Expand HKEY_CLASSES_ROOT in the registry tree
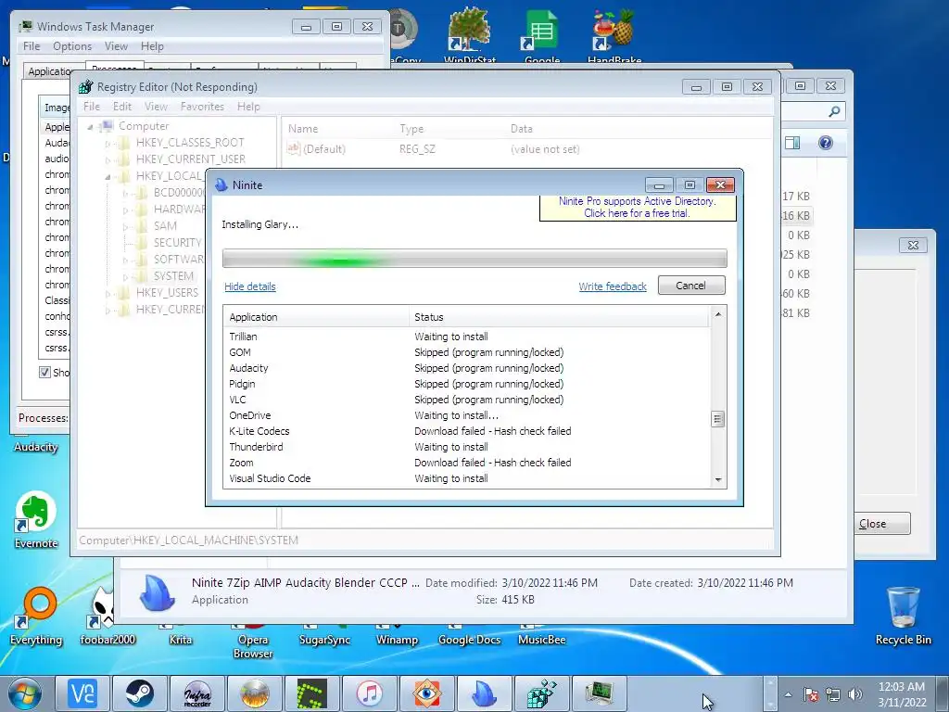This screenshot has width=949, height=712. tap(108, 144)
